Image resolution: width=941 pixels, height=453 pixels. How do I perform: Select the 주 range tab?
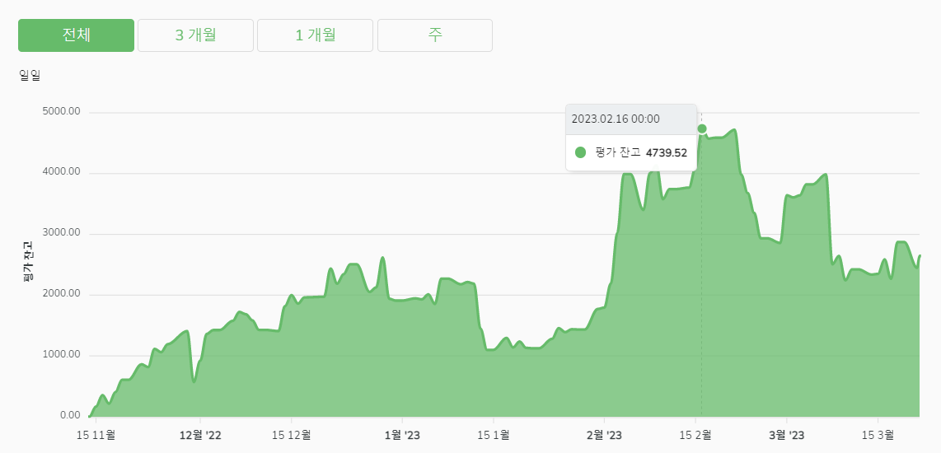click(x=435, y=35)
